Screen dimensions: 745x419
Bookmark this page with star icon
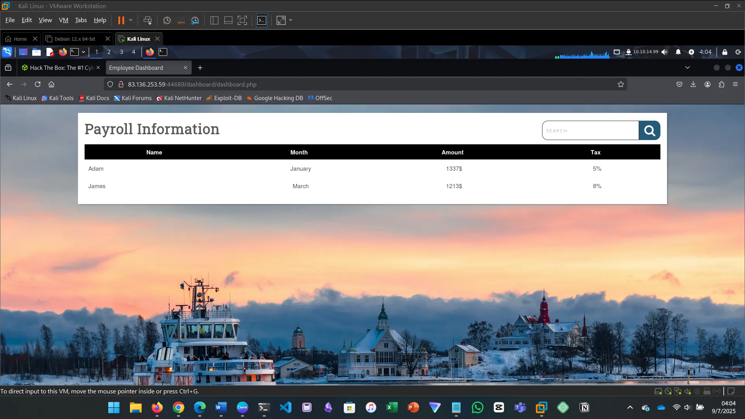click(x=620, y=85)
